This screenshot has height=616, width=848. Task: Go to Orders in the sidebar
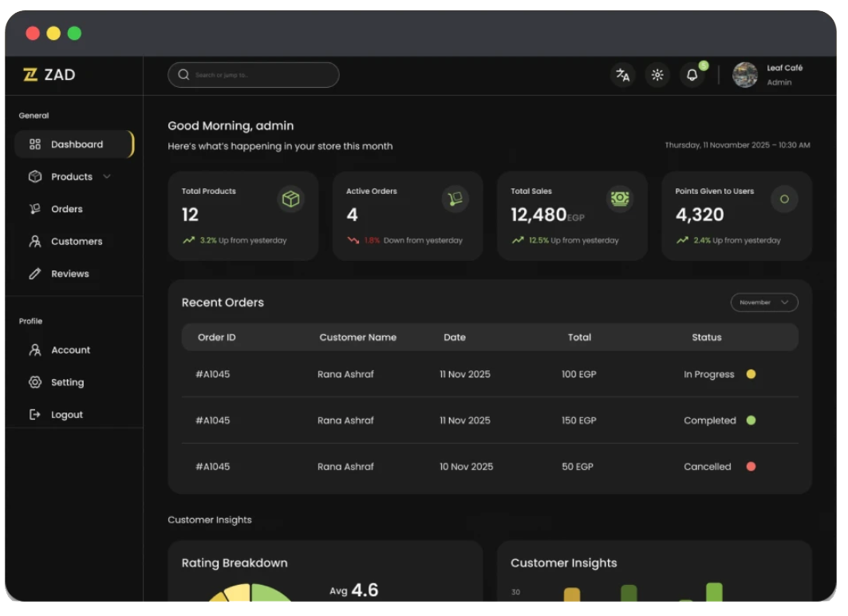click(x=66, y=209)
